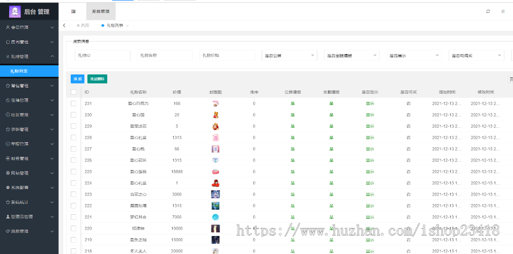The width and height of the screenshot is (513, 254).
Task: Open the cover thumbnail for gift ID 230
Action: (215, 115)
